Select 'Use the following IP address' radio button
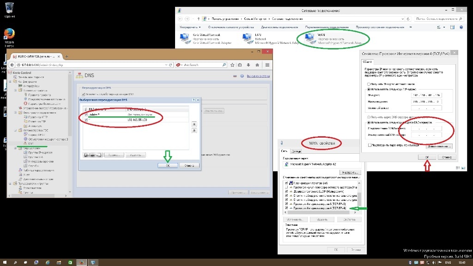This screenshot has width=473, height=266. [368, 90]
